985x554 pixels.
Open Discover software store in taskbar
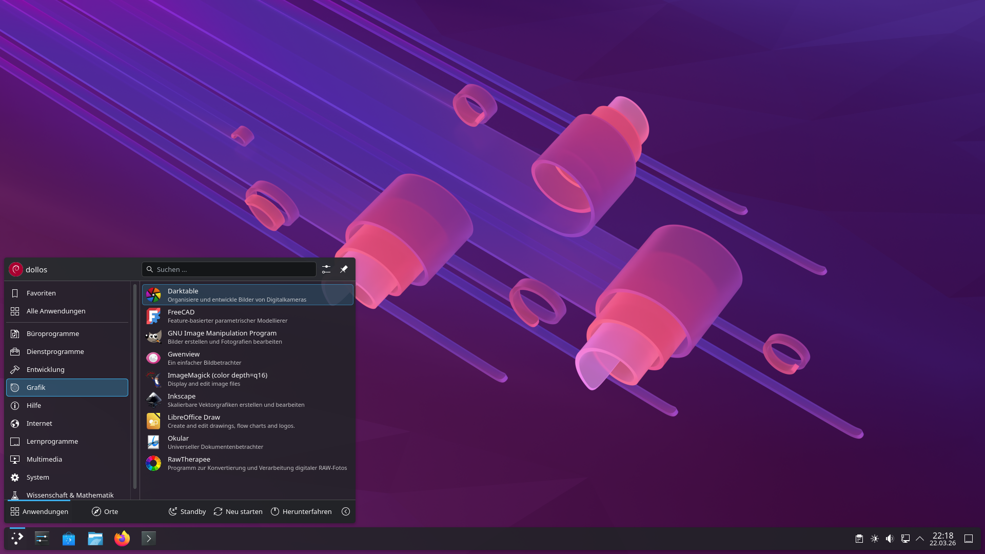pos(69,538)
